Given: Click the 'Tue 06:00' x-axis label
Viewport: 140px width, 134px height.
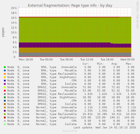Looking at the screenshot, I should coord(66,60).
